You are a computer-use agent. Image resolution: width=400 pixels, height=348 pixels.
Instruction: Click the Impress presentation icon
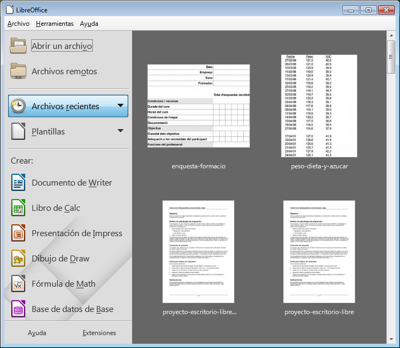point(18,233)
